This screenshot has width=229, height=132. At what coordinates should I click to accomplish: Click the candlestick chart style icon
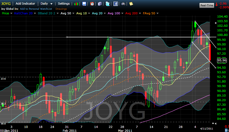pyautogui.click(x=76, y=4)
